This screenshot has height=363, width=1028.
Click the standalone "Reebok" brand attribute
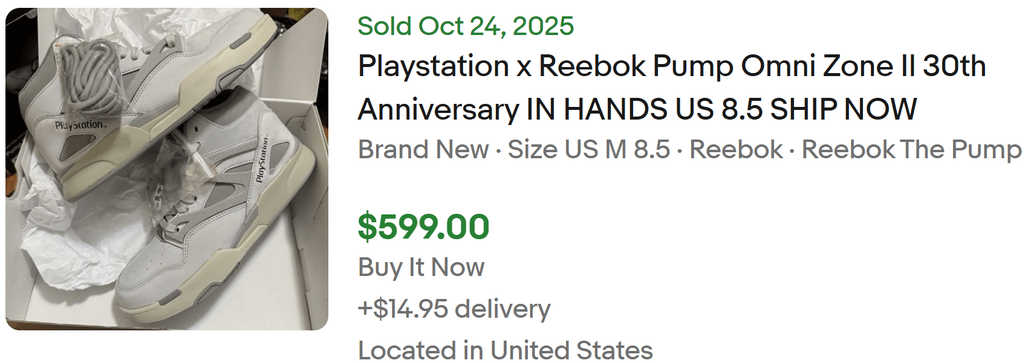click(736, 149)
